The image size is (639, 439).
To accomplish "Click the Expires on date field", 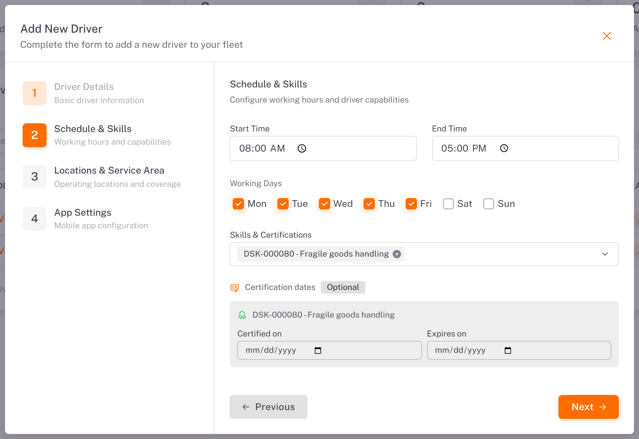I will [519, 350].
